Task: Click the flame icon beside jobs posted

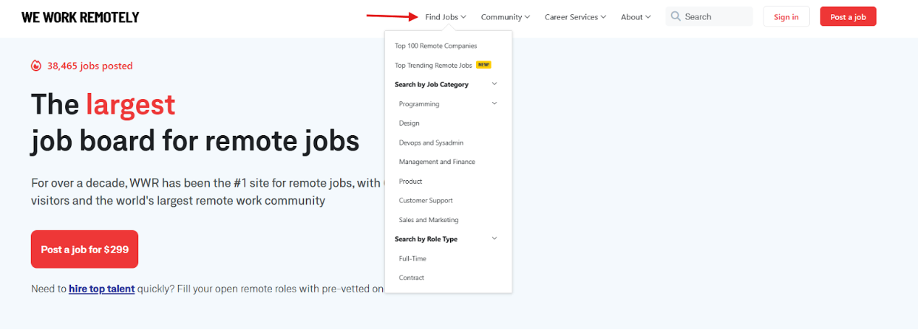Action: tap(36, 66)
